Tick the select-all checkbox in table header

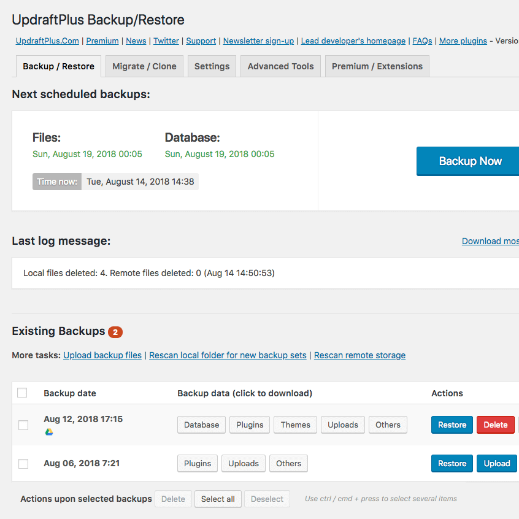click(22, 393)
